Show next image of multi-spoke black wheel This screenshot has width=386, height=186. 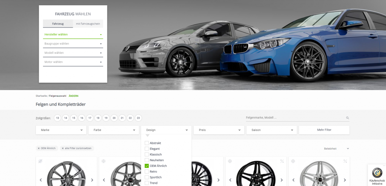pyautogui.click(x=218, y=180)
